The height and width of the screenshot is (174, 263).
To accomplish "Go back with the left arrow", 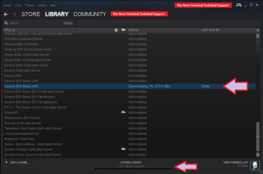I will pyautogui.click(x=6, y=14).
